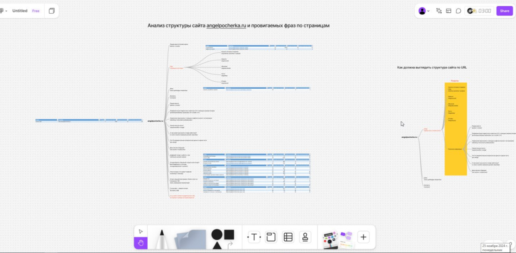Viewport: 516px width, 253px height.
Task: Open the plus more tools button
Action: pos(363,237)
